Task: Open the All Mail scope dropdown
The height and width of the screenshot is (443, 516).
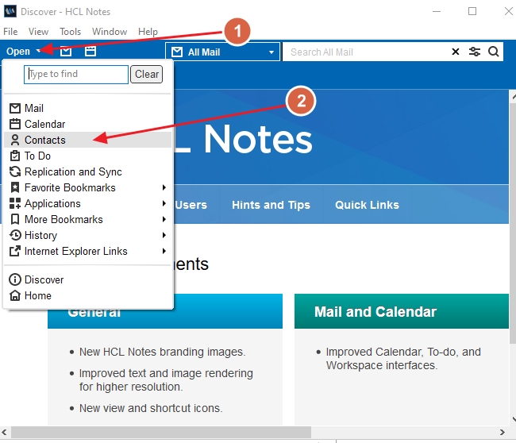Action: point(223,52)
